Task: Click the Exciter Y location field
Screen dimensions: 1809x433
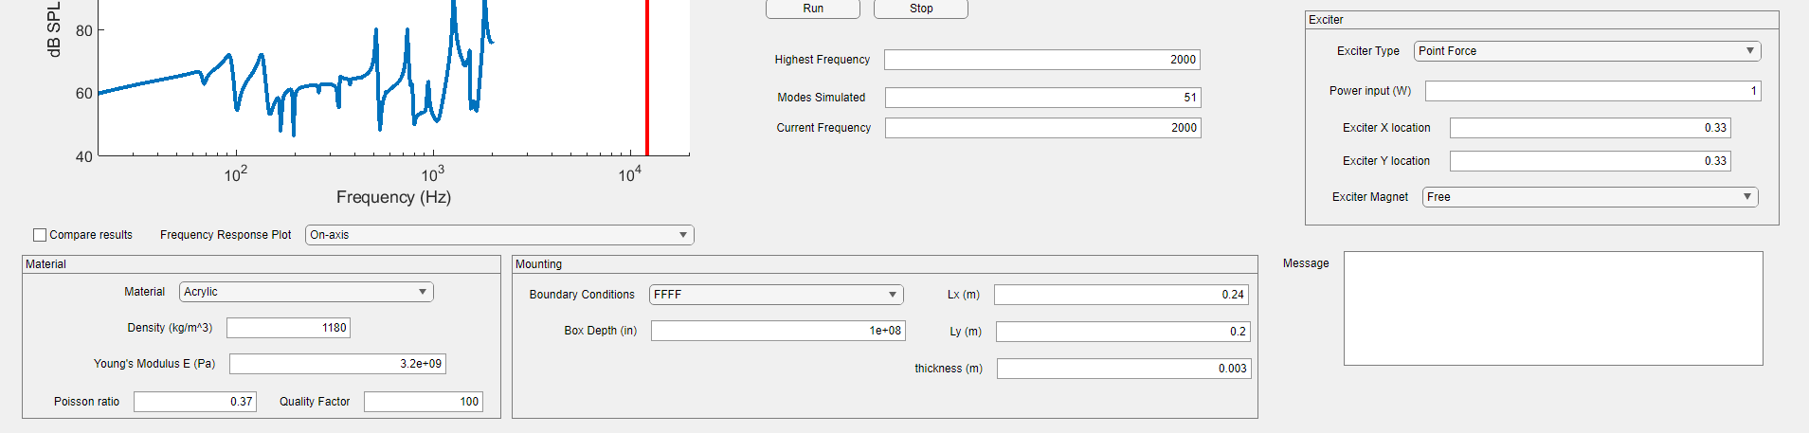Action: click(1590, 161)
